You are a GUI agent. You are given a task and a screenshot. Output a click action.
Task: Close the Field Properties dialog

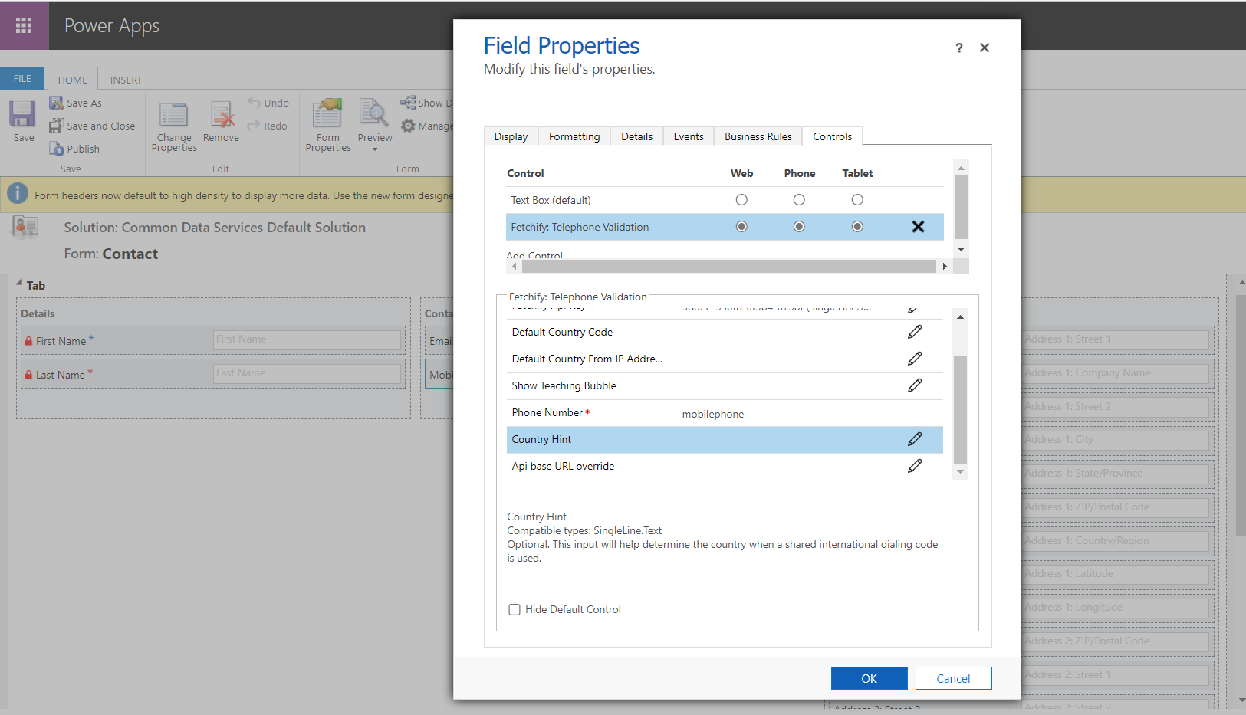[985, 48]
